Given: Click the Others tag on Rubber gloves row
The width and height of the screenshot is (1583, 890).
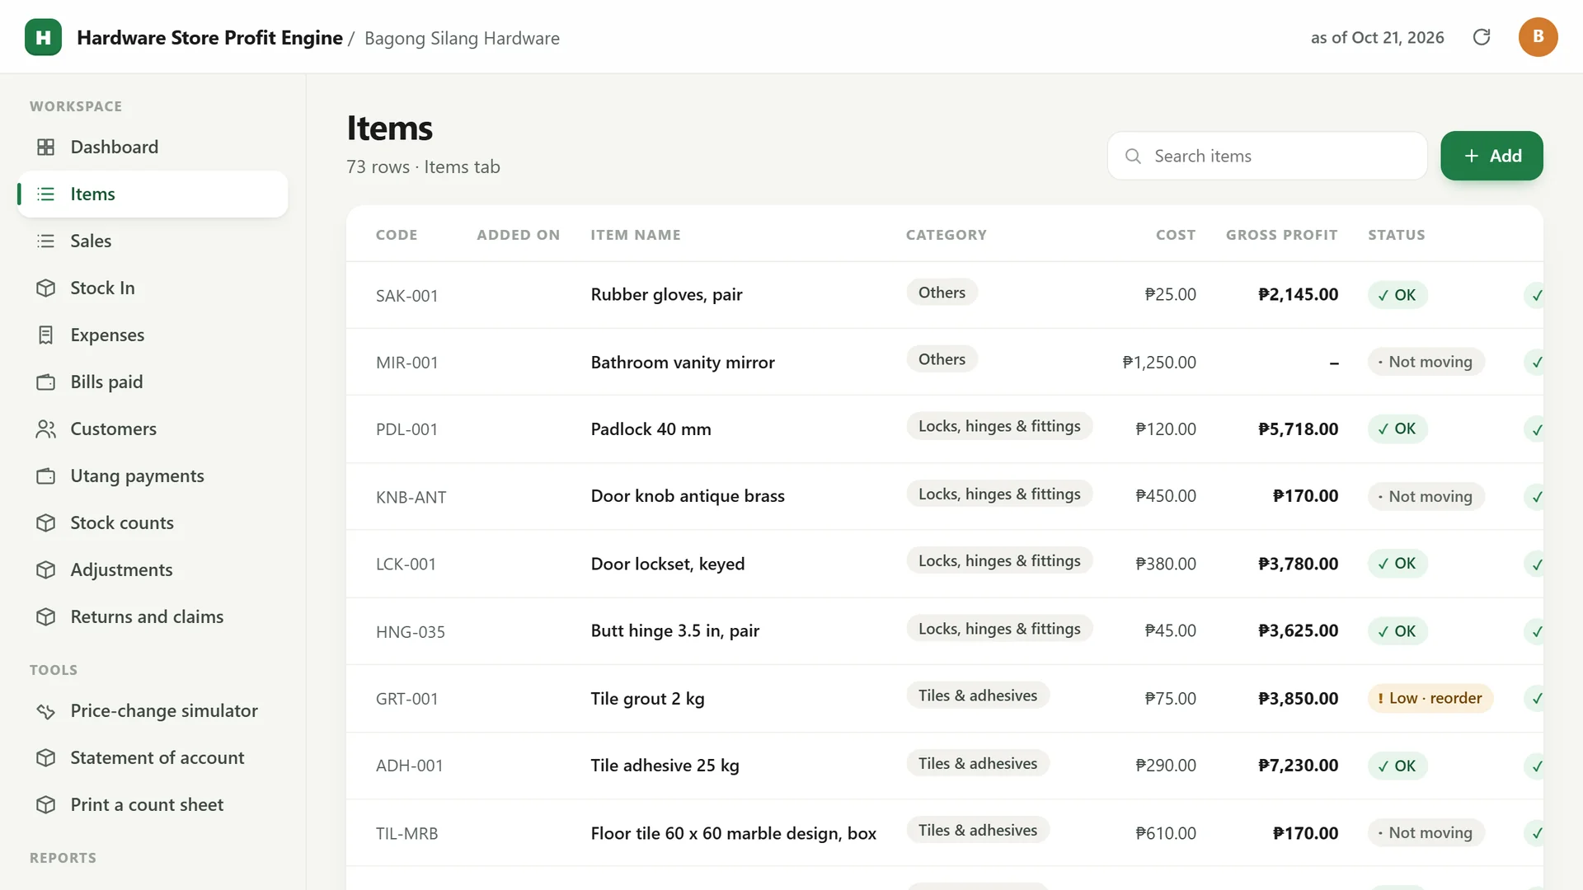Looking at the screenshot, I should [942, 293].
